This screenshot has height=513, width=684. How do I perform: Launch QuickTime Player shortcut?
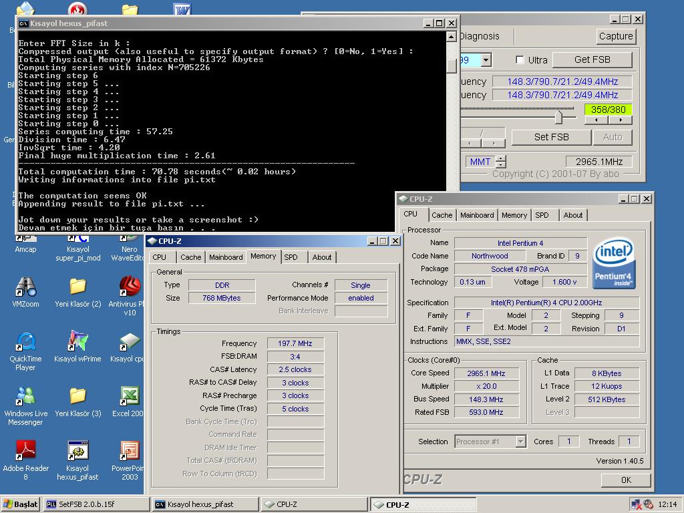pyautogui.click(x=25, y=351)
